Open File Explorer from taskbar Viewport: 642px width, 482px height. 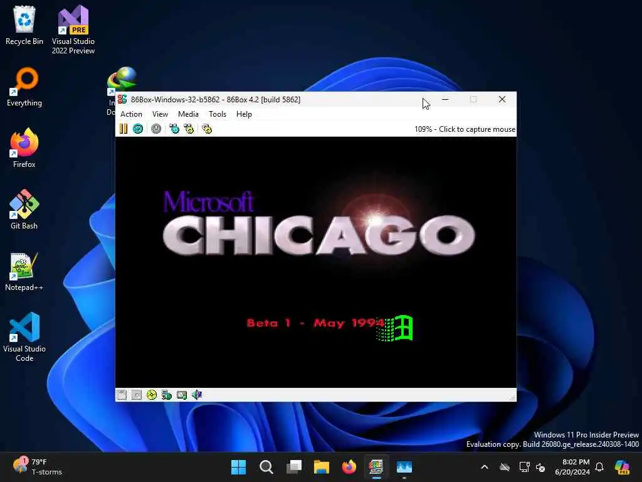[x=322, y=467]
